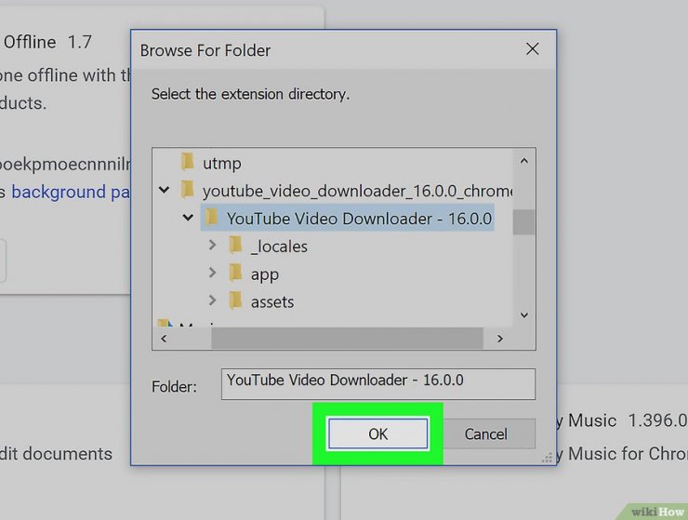
Task: Close the Browse For Folder dialog
Action: pos(532,49)
